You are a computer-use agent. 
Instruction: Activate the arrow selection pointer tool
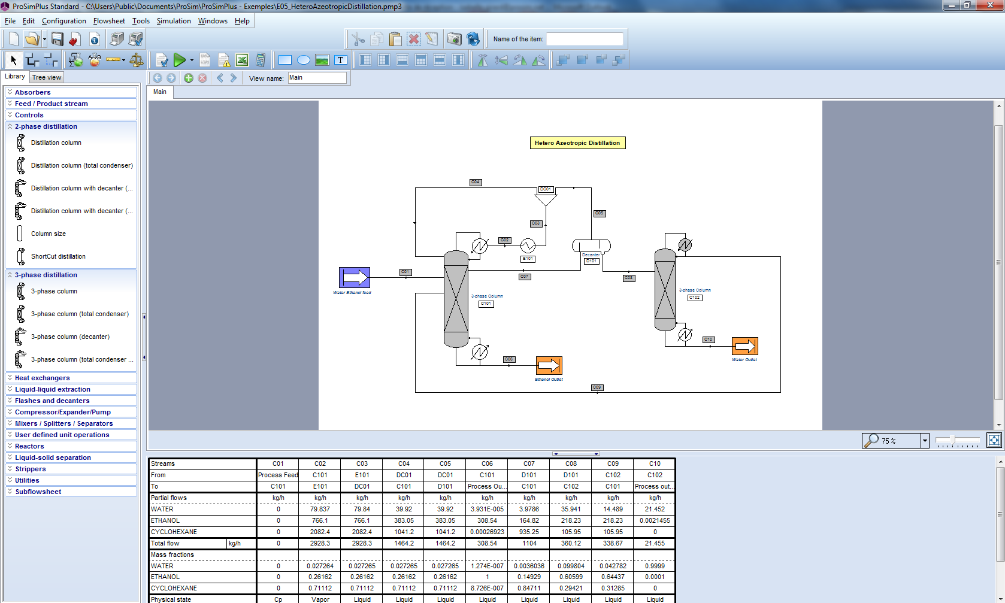click(14, 60)
